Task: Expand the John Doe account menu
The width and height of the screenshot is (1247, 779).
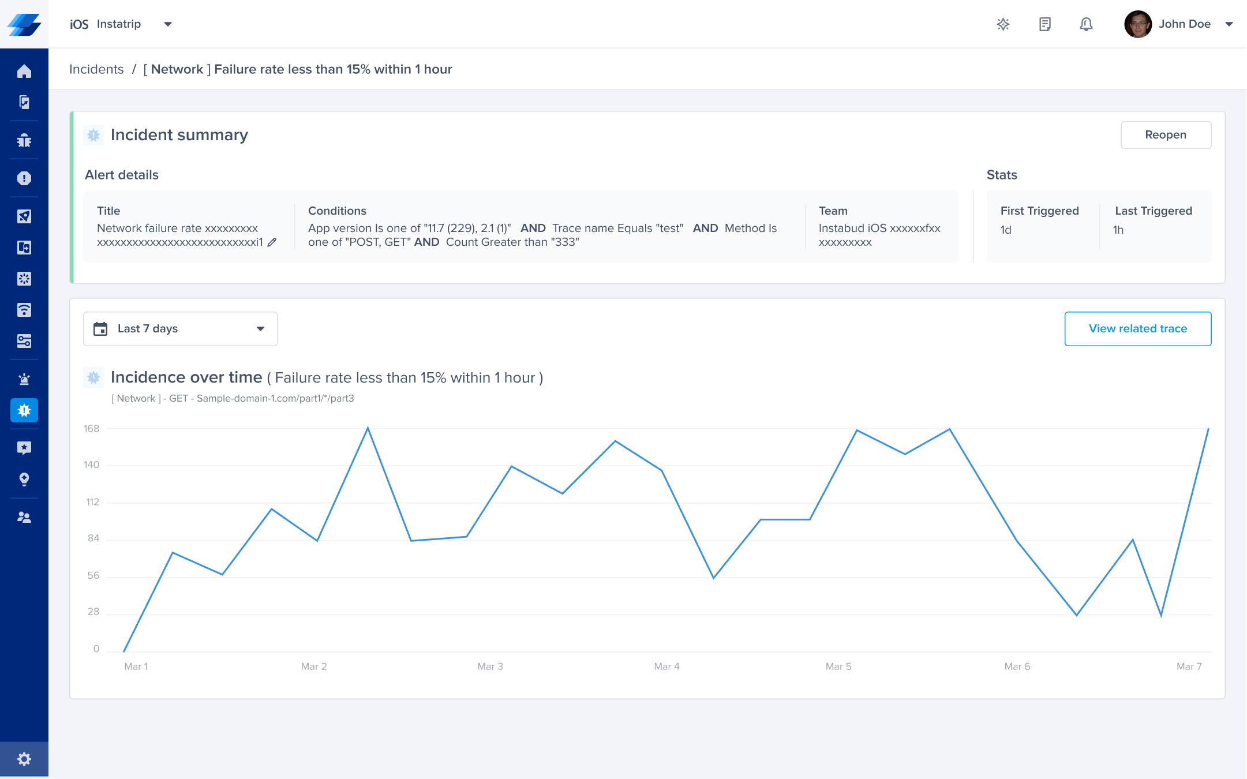Action: coord(1229,24)
